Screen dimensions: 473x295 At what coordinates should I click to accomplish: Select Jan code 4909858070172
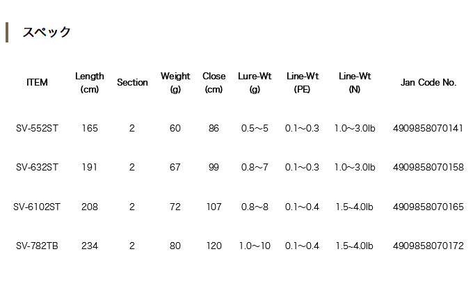click(x=428, y=246)
